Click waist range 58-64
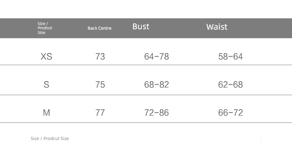This screenshot has height=163, width=292. (230, 57)
